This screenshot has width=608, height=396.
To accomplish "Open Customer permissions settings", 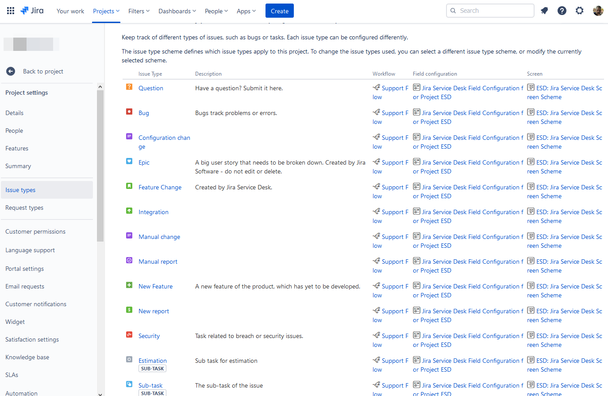I will 35,231.
